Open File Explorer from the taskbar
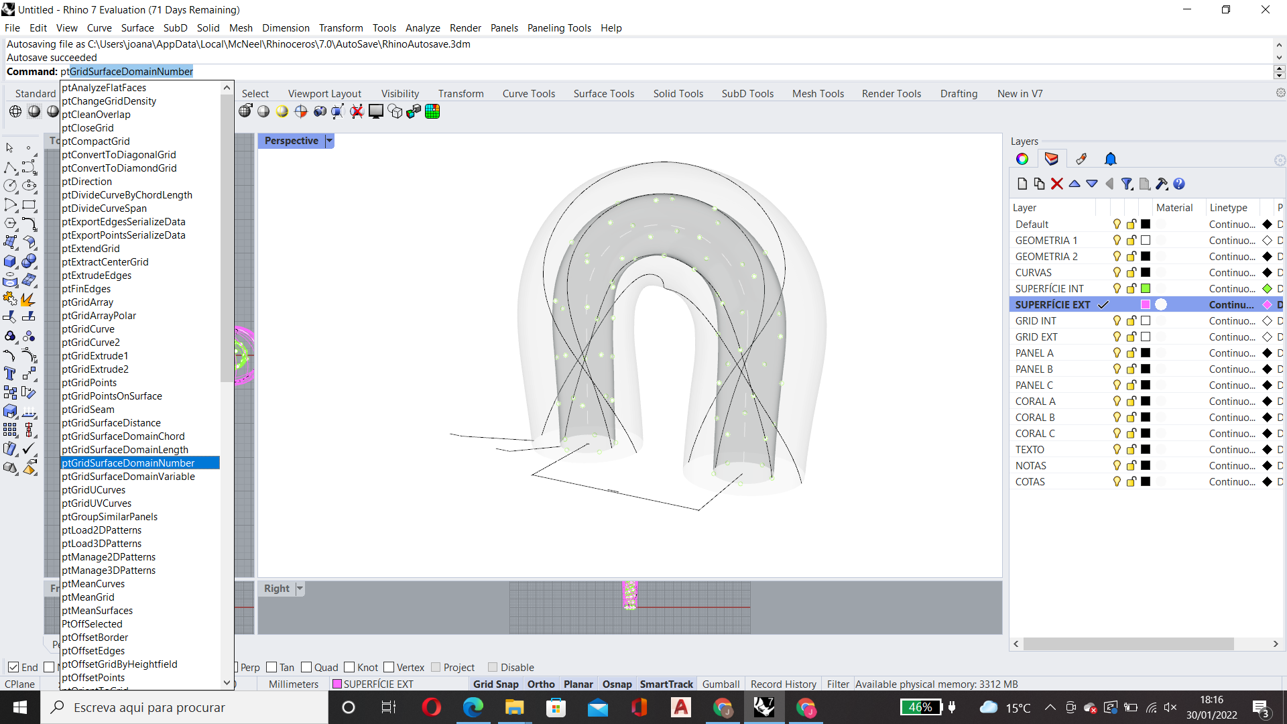Image resolution: width=1287 pixels, height=724 pixels. click(x=515, y=707)
